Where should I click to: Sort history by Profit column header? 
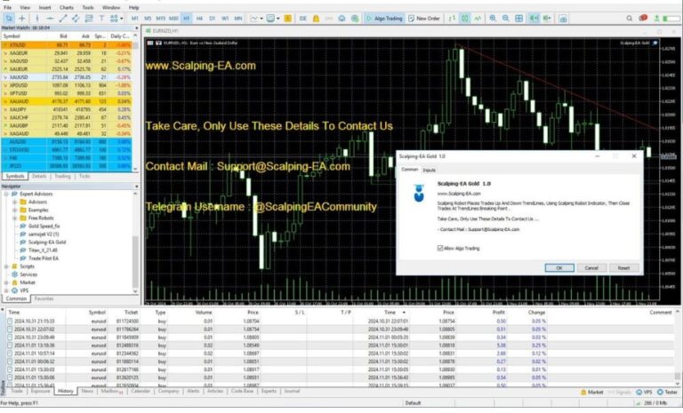(x=498, y=313)
